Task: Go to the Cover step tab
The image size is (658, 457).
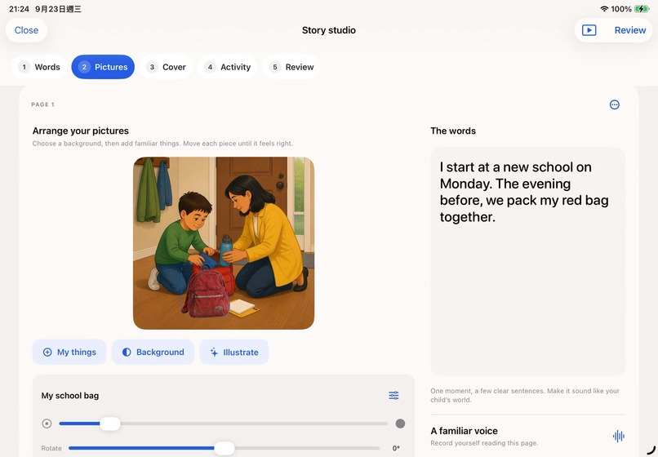Action: tap(166, 67)
